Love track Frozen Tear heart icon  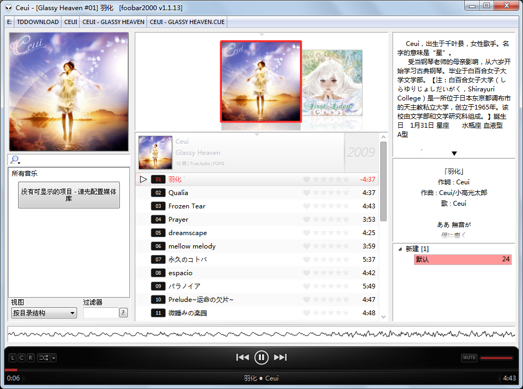click(x=306, y=206)
